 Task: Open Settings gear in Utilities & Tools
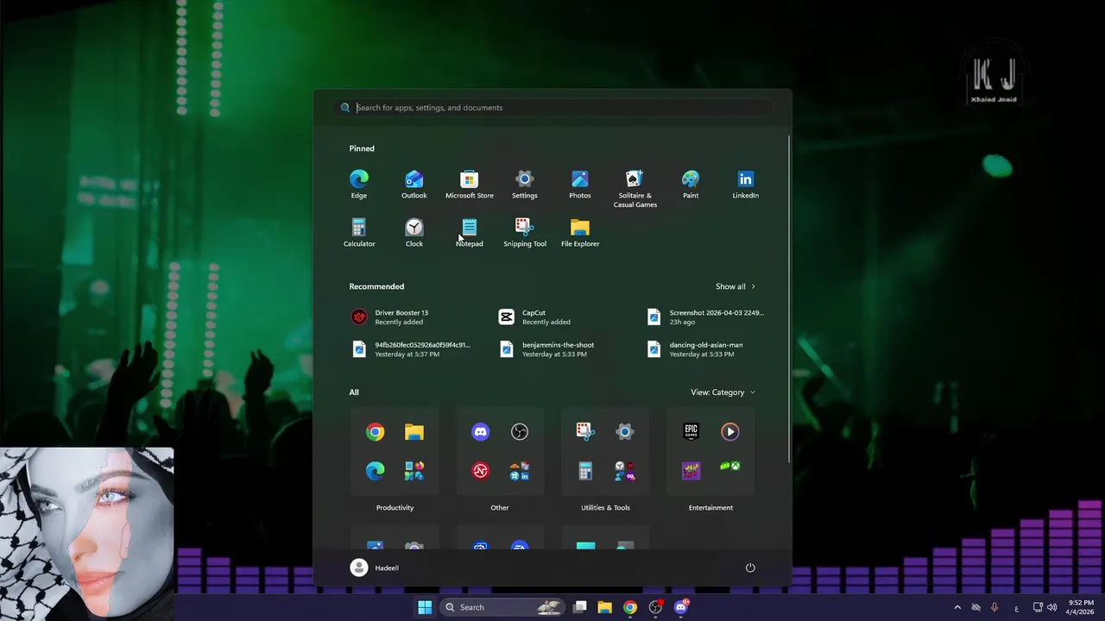coord(625,432)
